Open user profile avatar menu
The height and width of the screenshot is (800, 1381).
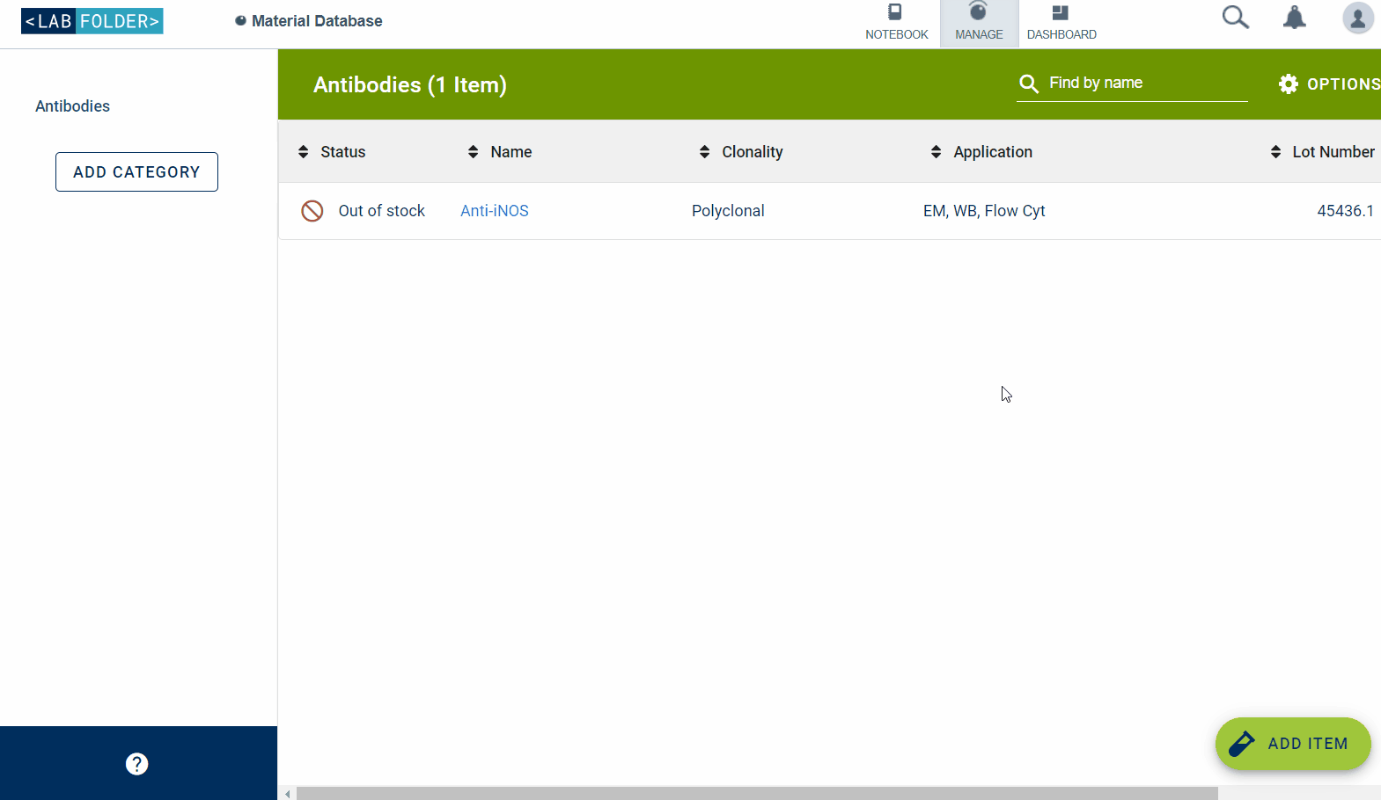coord(1358,18)
